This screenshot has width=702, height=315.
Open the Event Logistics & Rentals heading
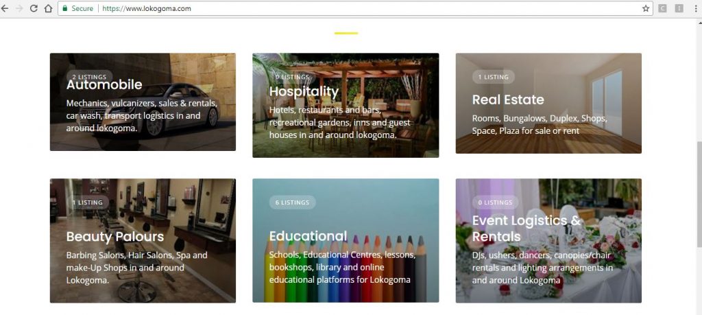[x=526, y=228]
